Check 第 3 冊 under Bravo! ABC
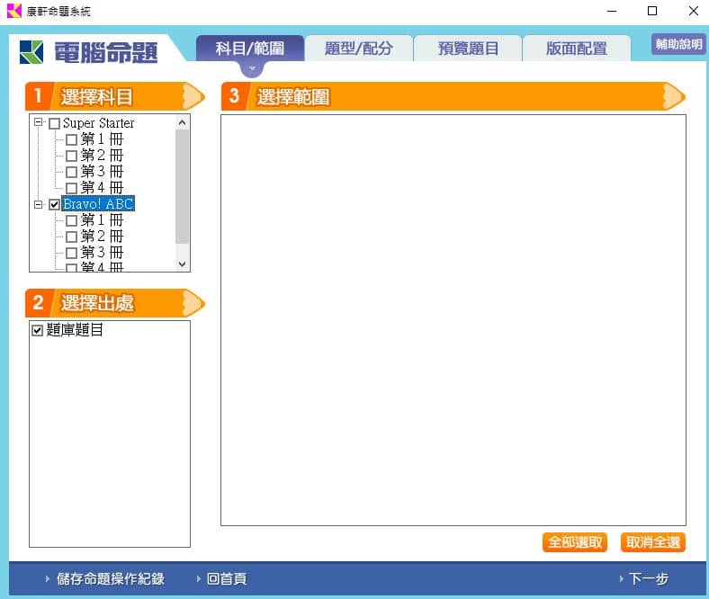 [x=71, y=253]
